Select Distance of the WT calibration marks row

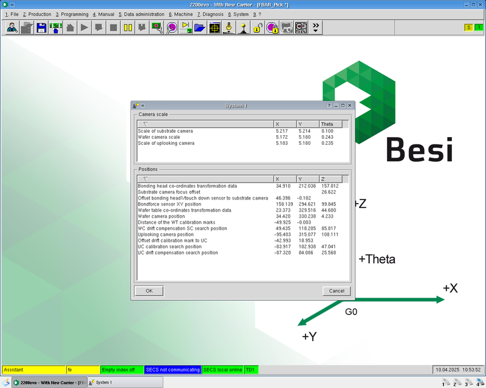tap(242, 222)
